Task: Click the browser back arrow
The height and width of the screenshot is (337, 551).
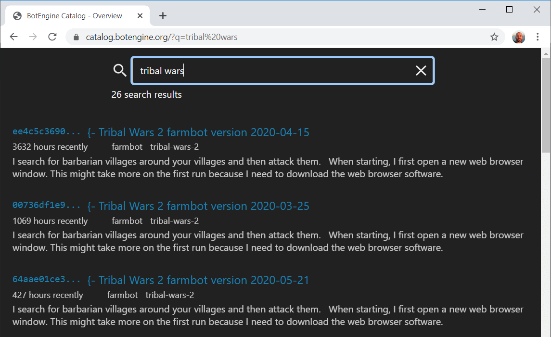Action: pos(13,37)
